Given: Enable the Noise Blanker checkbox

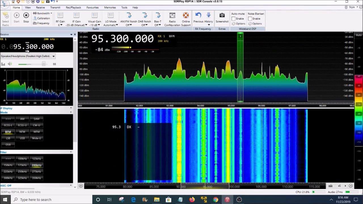Looking at the screenshot, I should coord(250,19).
